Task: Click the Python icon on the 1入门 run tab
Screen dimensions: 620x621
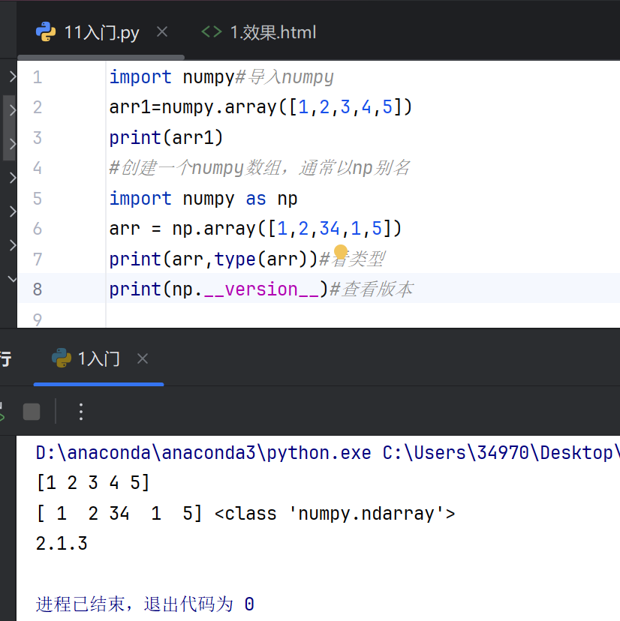Action: click(x=62, y=358)
